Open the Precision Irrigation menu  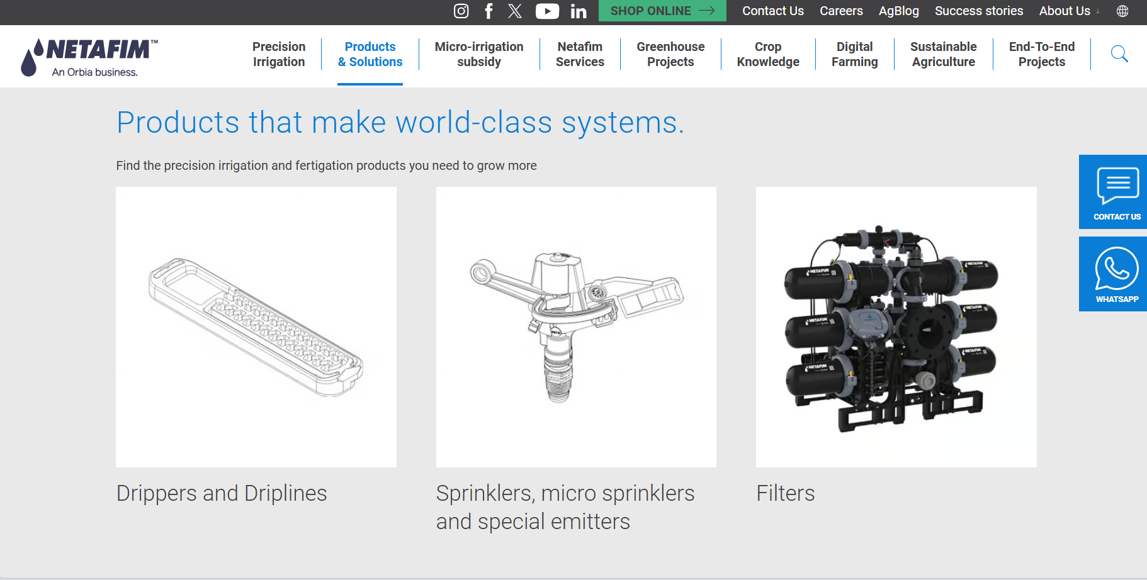279,54
